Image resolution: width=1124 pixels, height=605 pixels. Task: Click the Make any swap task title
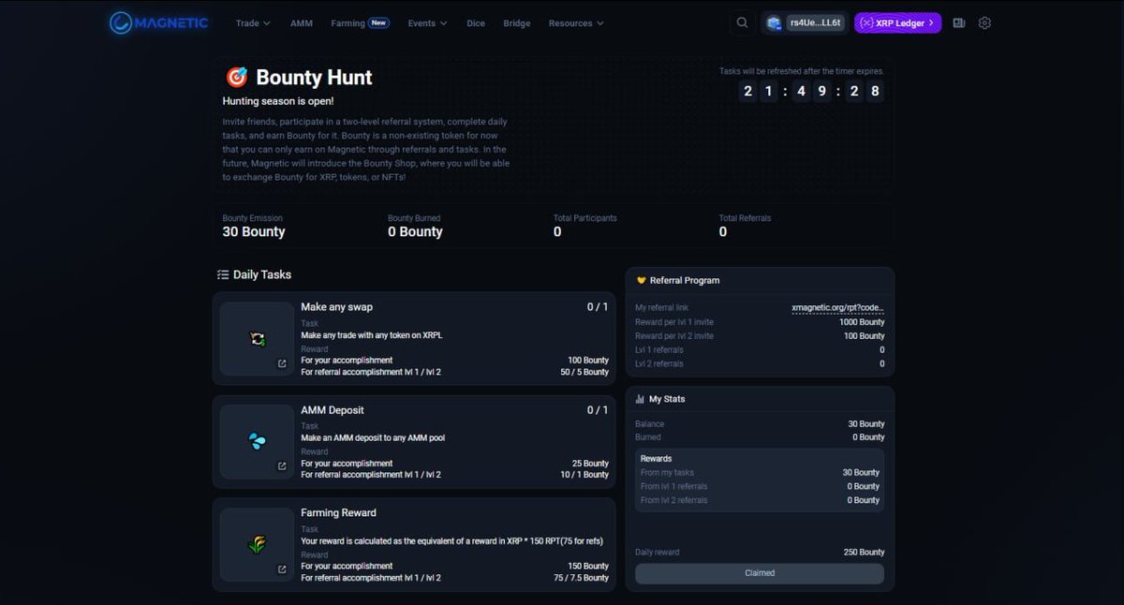coord(336,307)
